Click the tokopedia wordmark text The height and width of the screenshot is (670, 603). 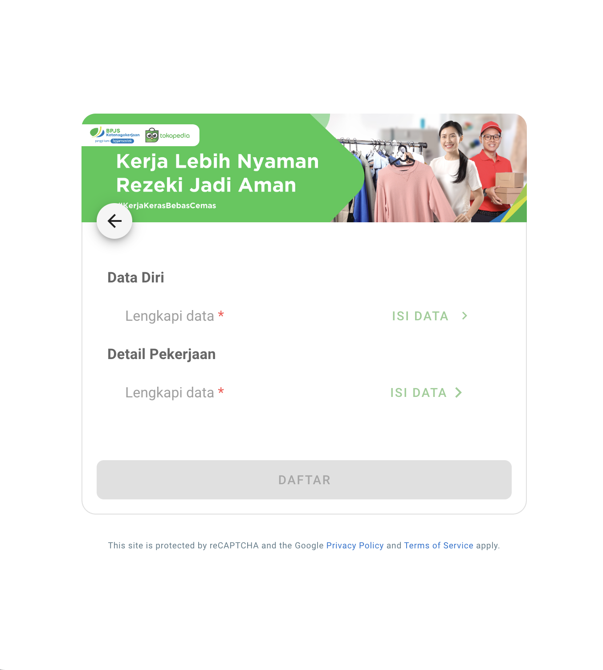(x=175, y=135)
